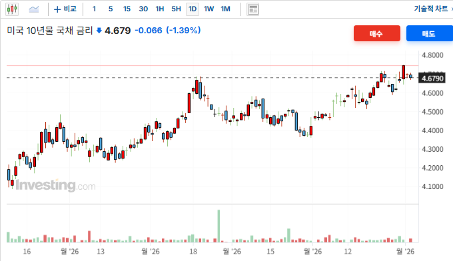Click the date label 12 on time axis

[348, 252]
